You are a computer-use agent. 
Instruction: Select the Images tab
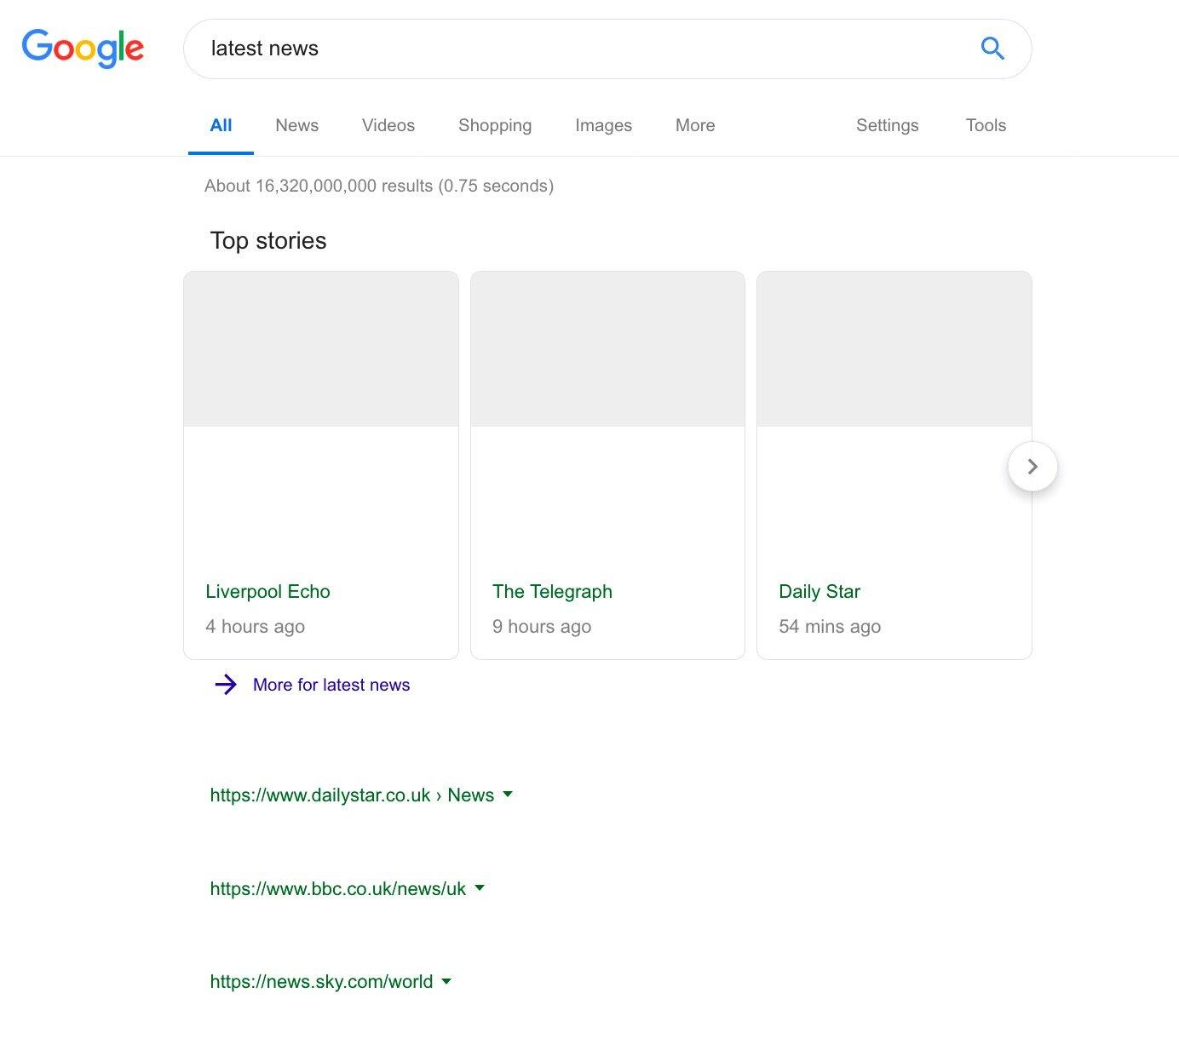tap(603, 125)
